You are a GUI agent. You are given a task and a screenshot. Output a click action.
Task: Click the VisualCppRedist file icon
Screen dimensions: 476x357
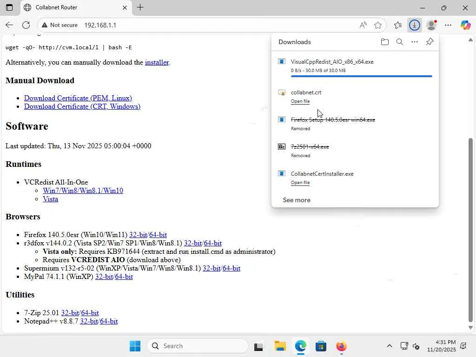click(281, 62)
